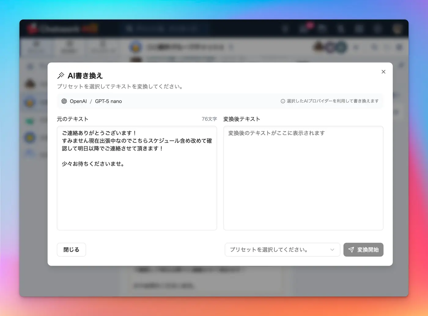Click the subtitle プリセットを選択してテキストを変換してください
This screenshot has width=428, height=316.
pos(120,86)
